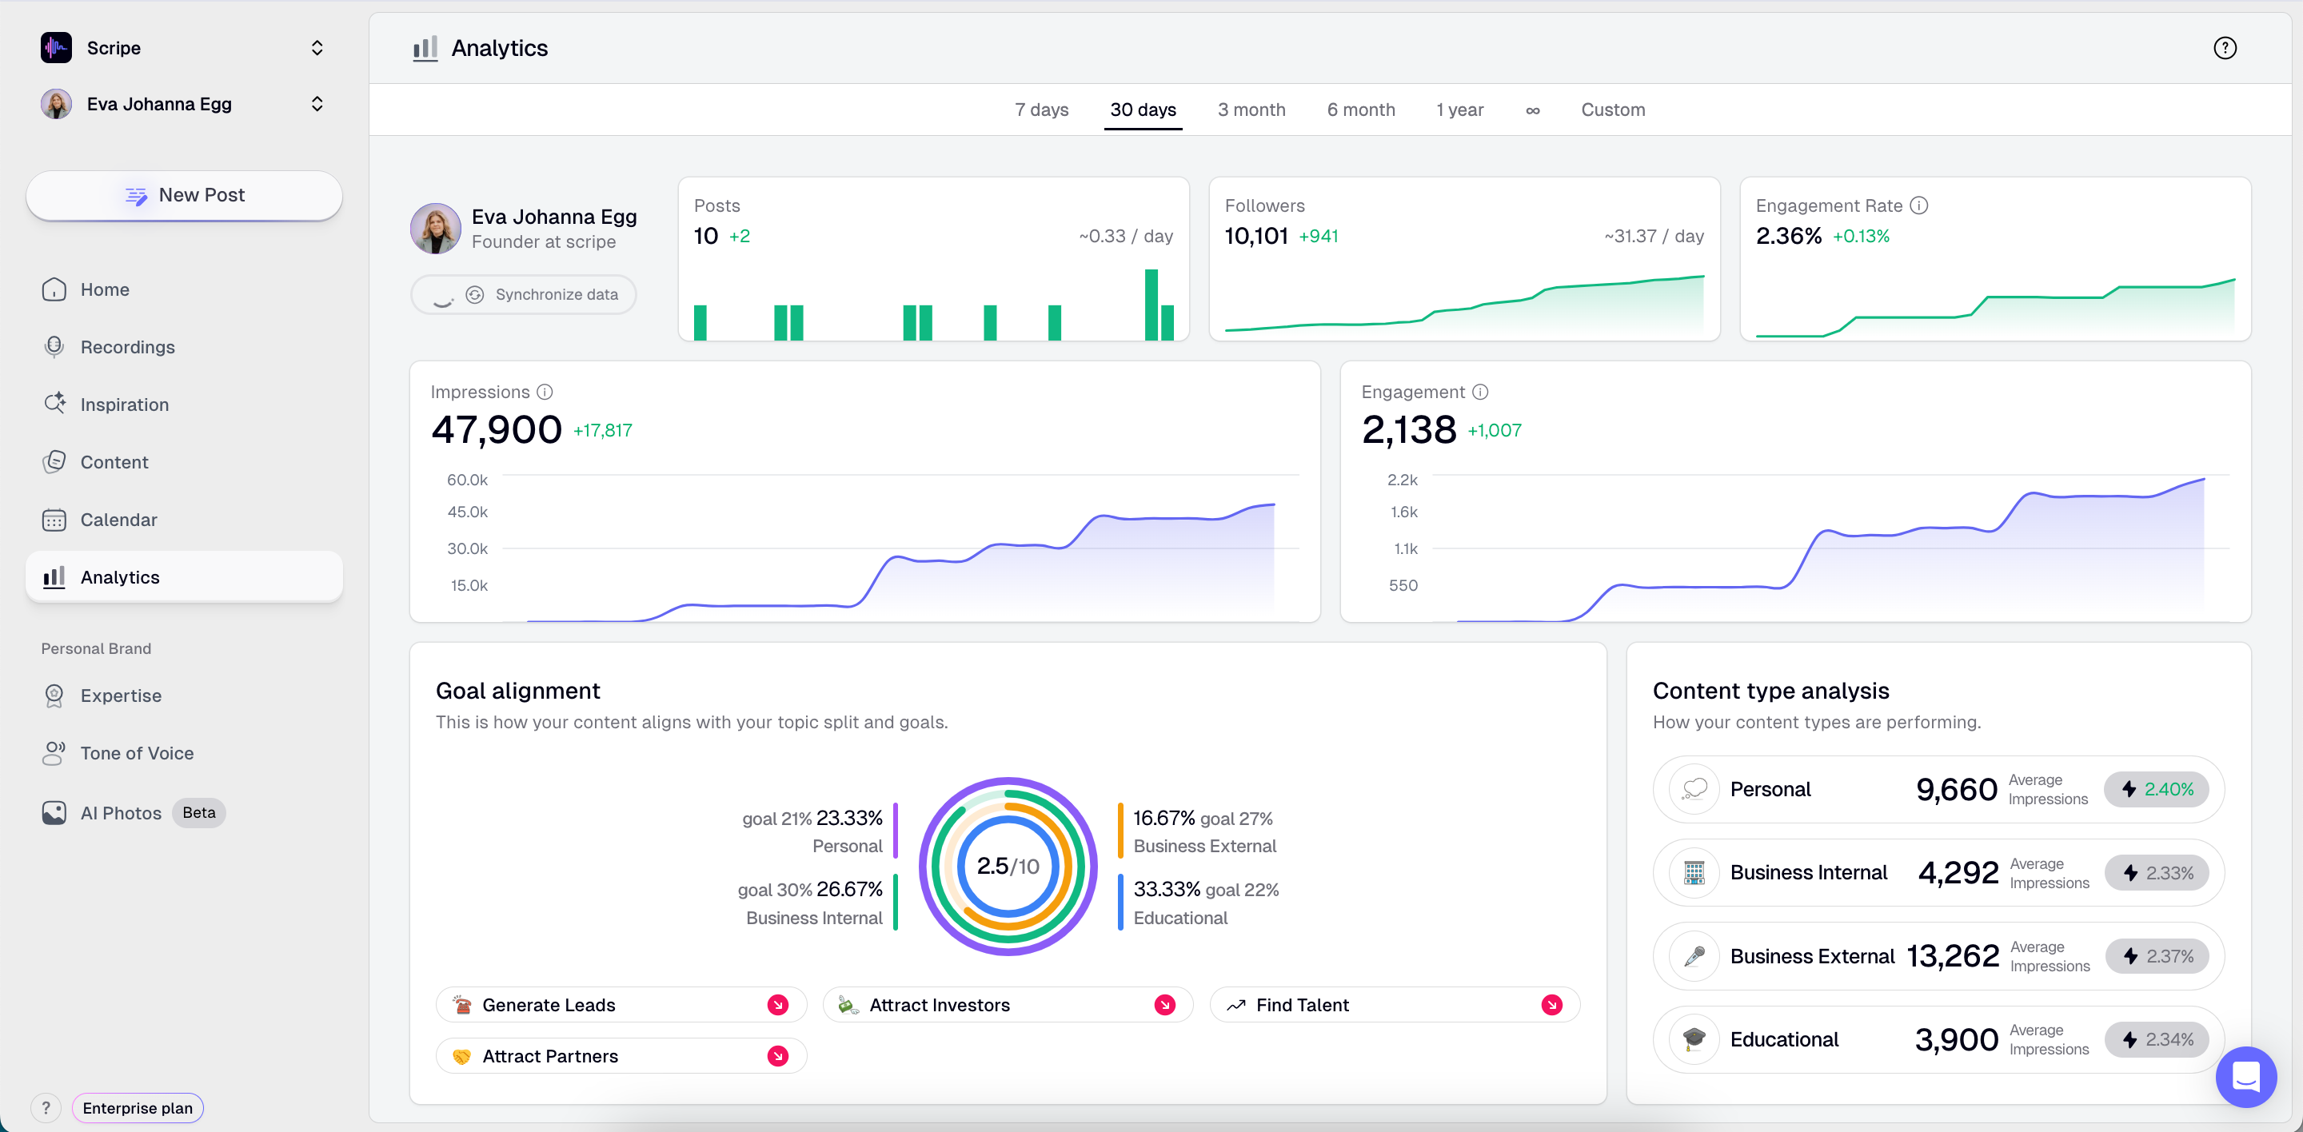Click the Engagement card info icon

(x=1480, y=393)
